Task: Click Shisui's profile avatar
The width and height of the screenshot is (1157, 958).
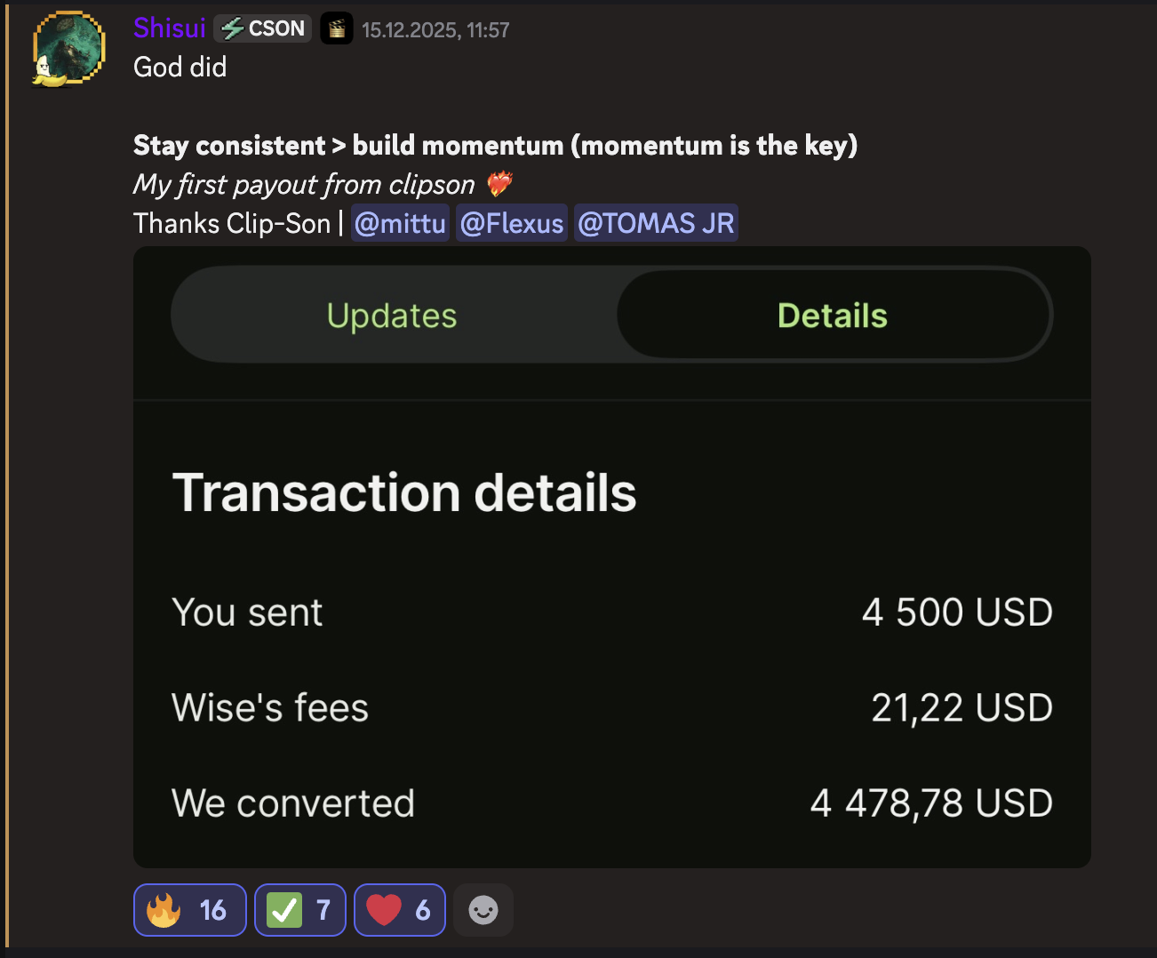Action: pos(67,49)
